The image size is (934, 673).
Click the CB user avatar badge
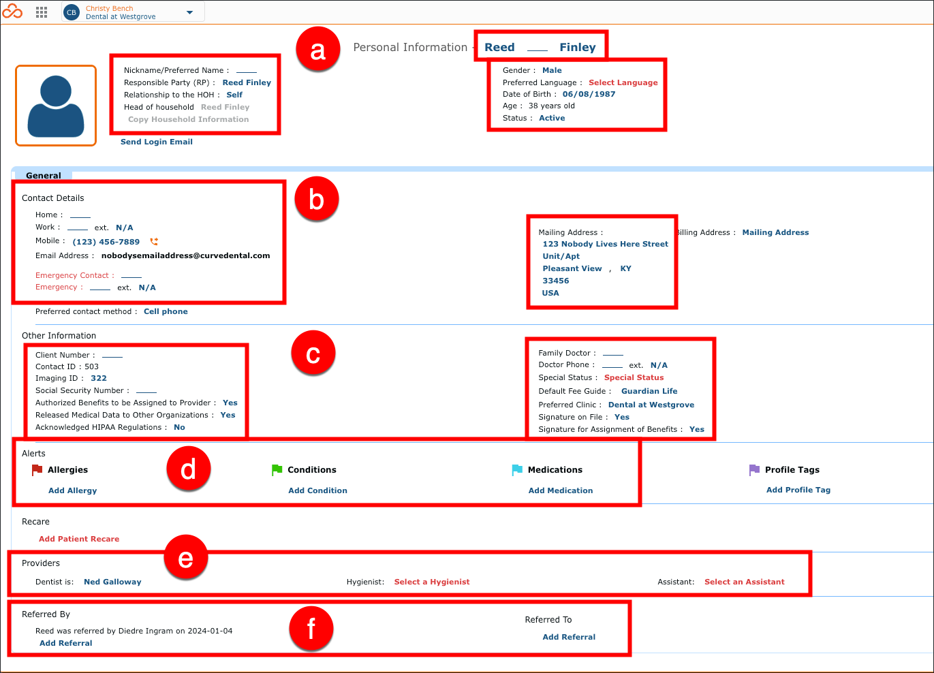[x=72, y=12]
